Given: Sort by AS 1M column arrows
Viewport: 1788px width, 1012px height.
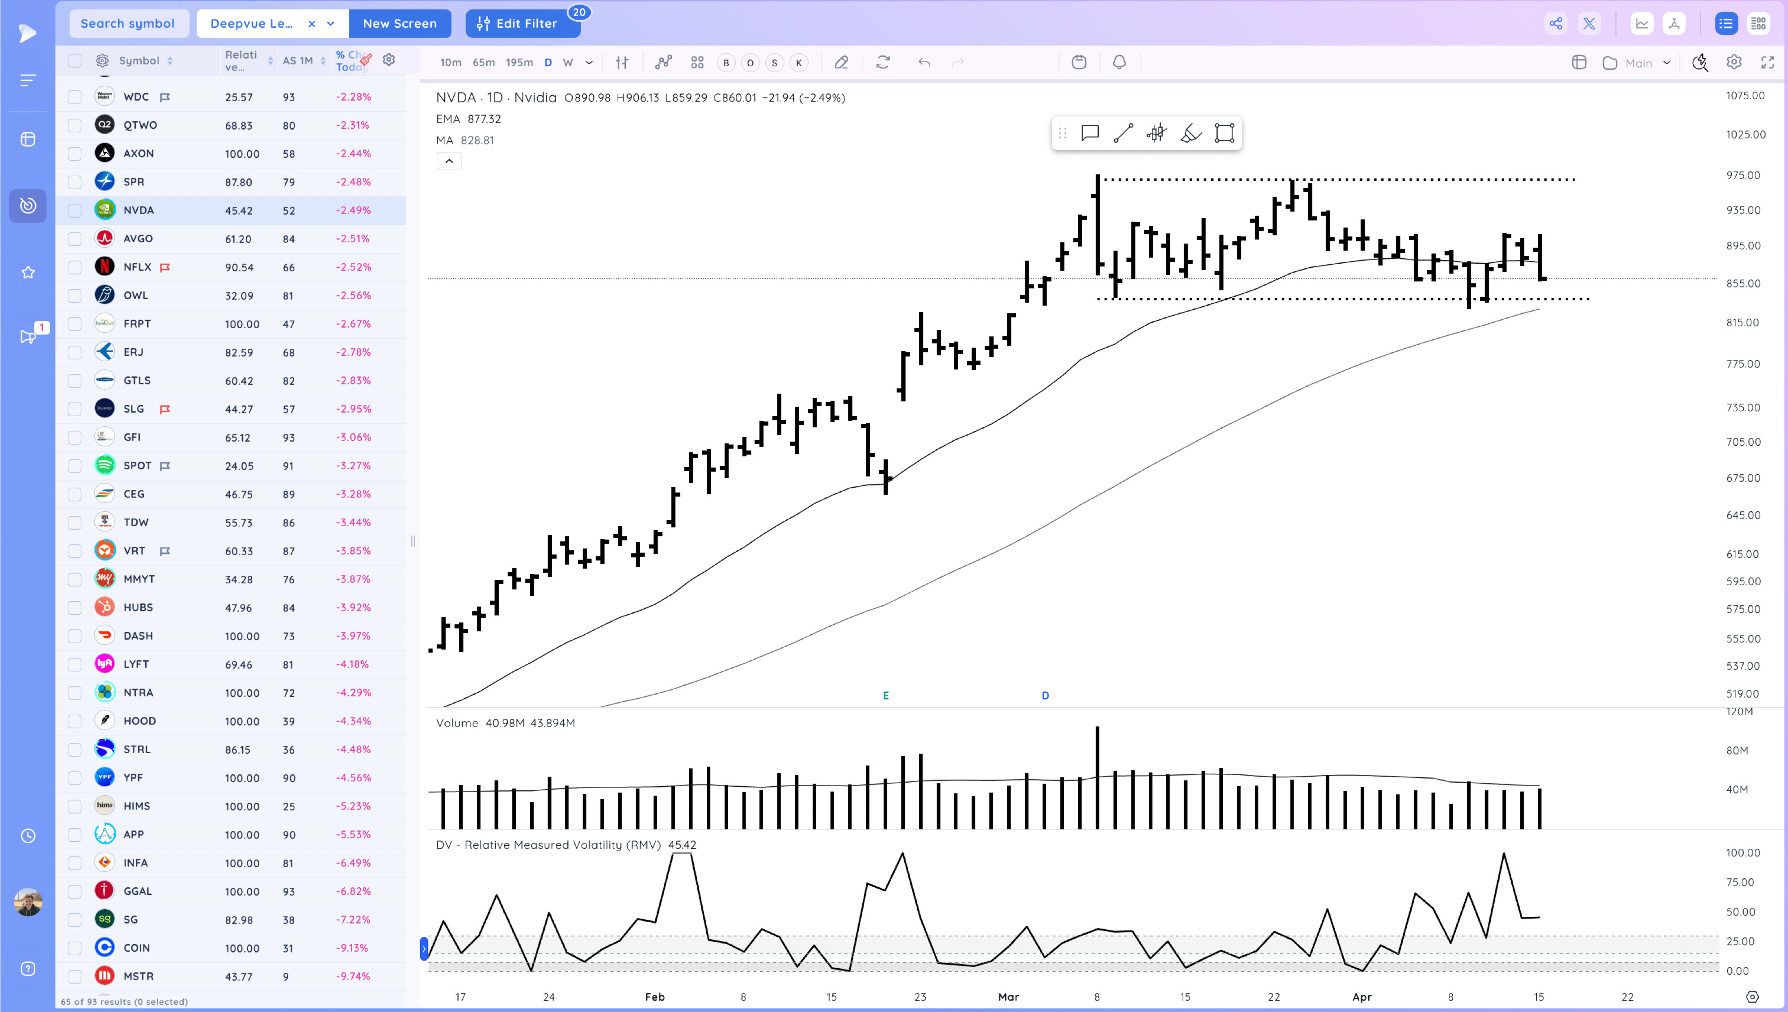Looking at the screenshot, I should click(323, 61).
